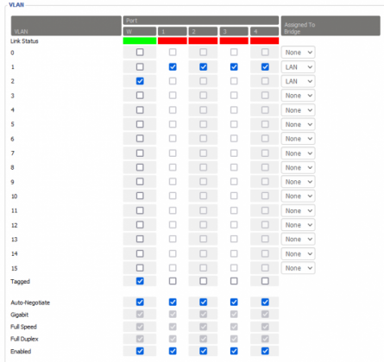
Task: Click the port W column header
Action: (x=140, y=31)
